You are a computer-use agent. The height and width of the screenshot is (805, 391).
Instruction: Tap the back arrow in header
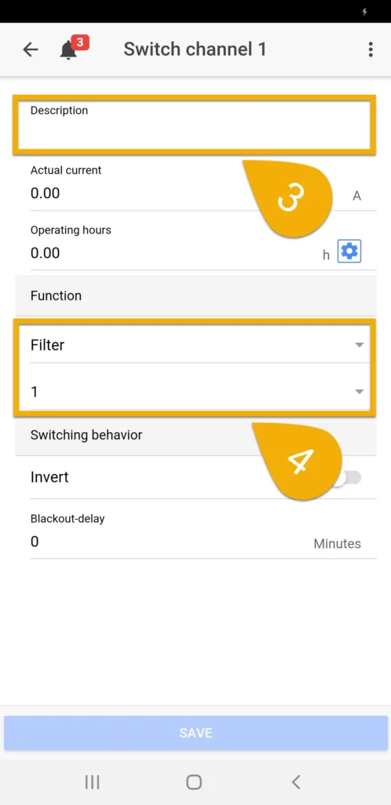tap(31, 50)
